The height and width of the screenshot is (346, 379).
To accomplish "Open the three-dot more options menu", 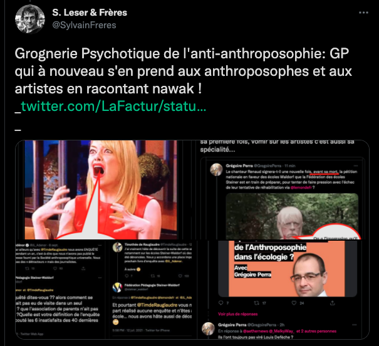I will [363, 13].
